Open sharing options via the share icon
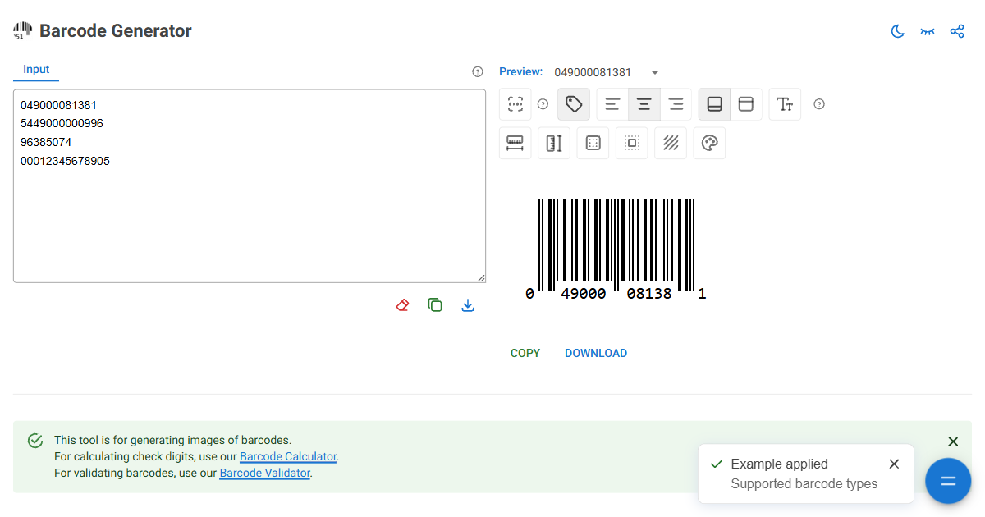 (957, 31)
